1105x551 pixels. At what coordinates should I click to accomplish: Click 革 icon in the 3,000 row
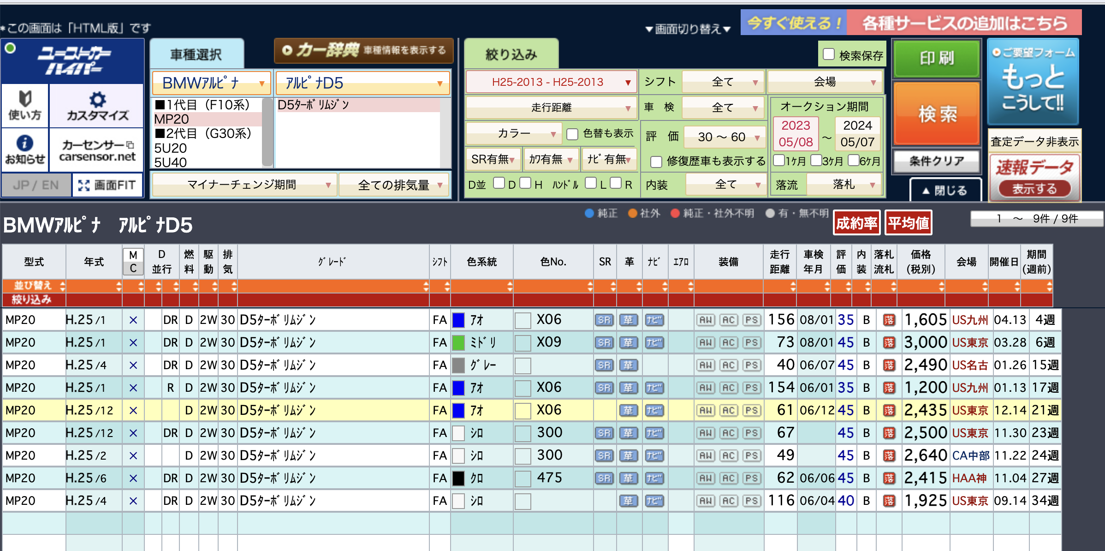click(629, 342)
